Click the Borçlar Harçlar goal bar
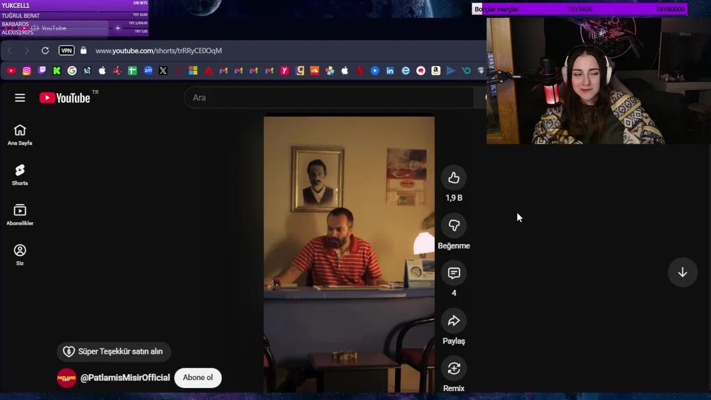711x400 pixels. point(579,9)
